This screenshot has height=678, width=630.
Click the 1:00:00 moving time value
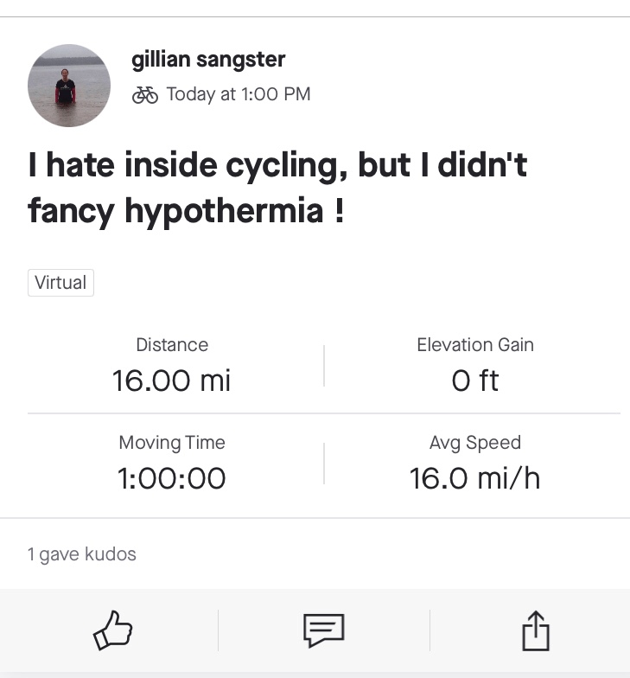click(172, 478)
